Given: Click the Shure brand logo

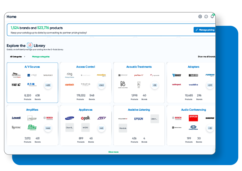Looking at the screenshot, I should tap(210, 118).
